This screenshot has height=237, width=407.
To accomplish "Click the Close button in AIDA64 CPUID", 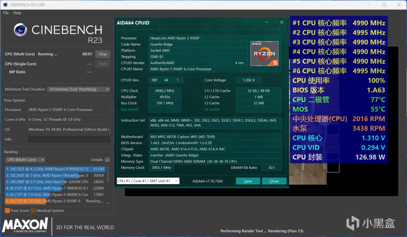I will pyautogui.click(x=274, y=181).
